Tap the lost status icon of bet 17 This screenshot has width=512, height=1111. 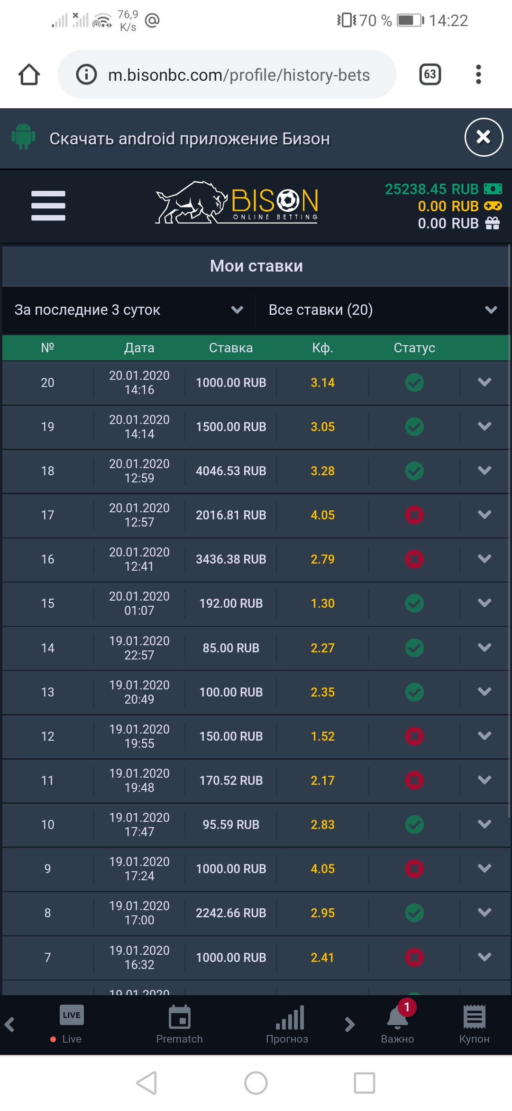tap(414, 515)
